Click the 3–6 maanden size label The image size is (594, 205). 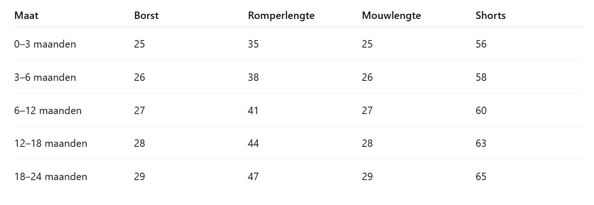[x=45, y=78]
